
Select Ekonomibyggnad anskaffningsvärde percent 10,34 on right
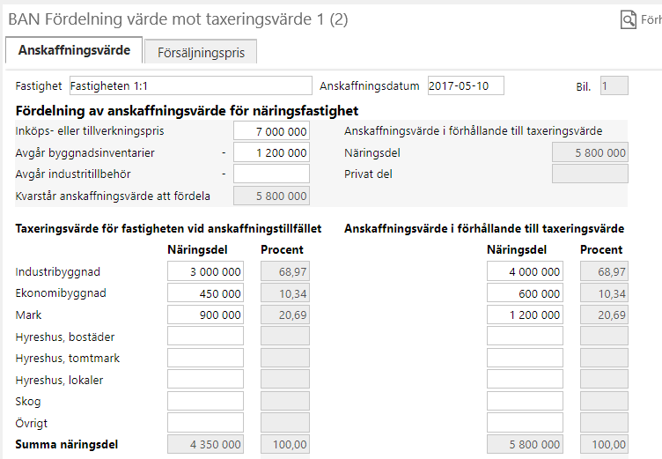604,293
